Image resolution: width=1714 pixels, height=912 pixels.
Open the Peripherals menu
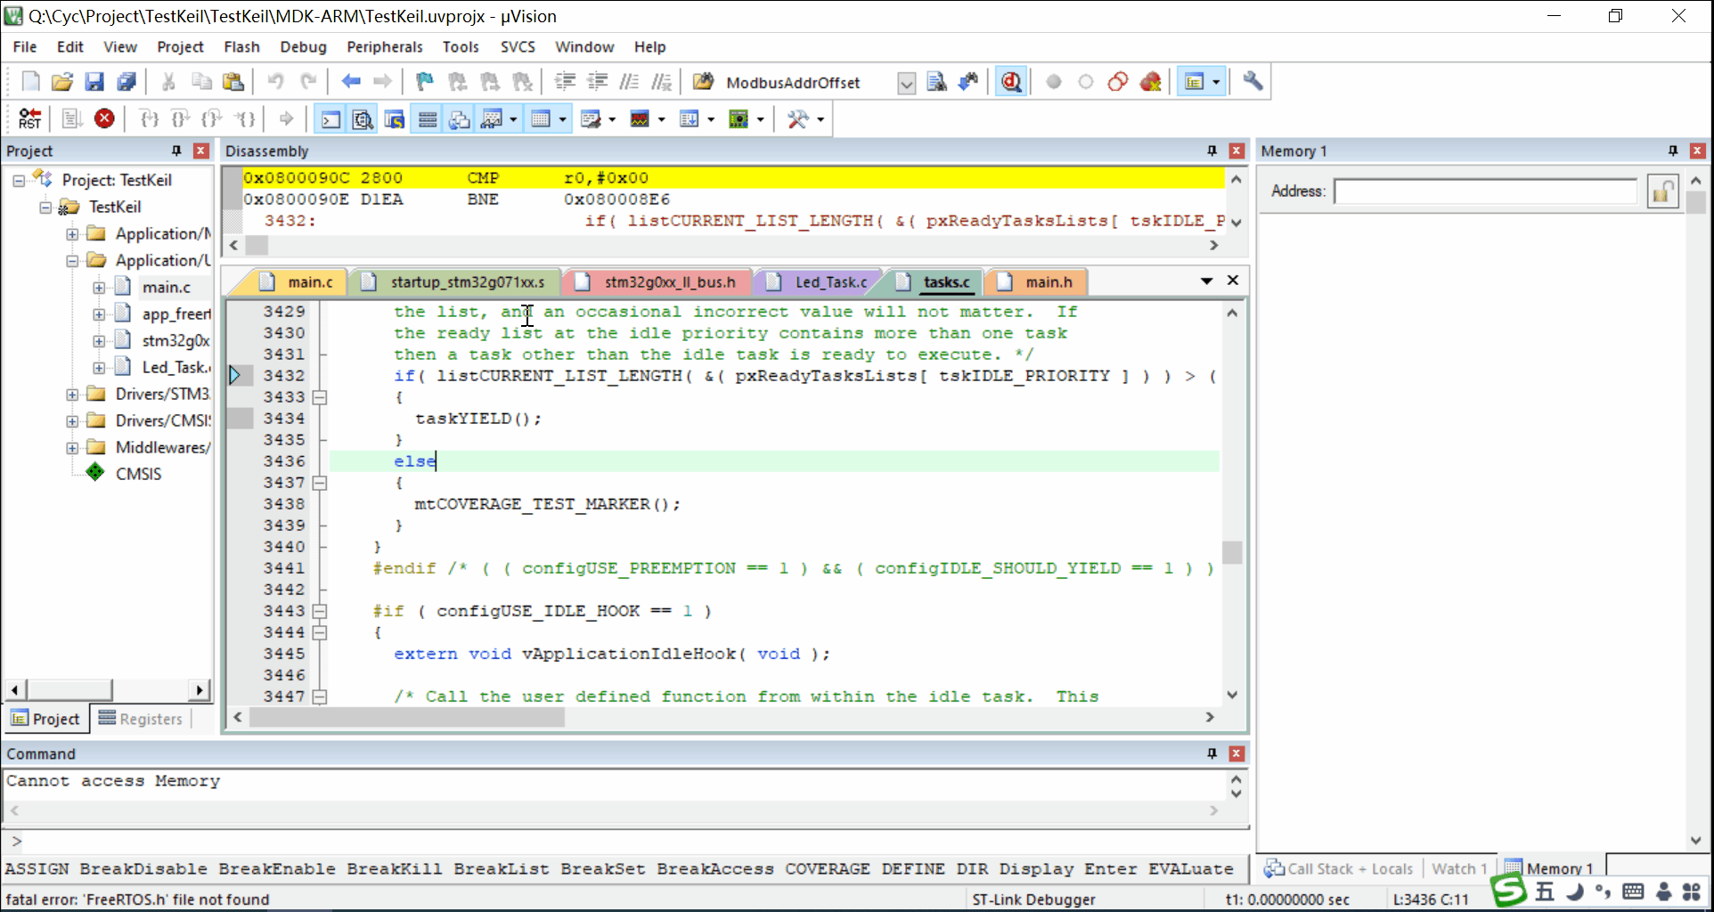pos(384,47)
